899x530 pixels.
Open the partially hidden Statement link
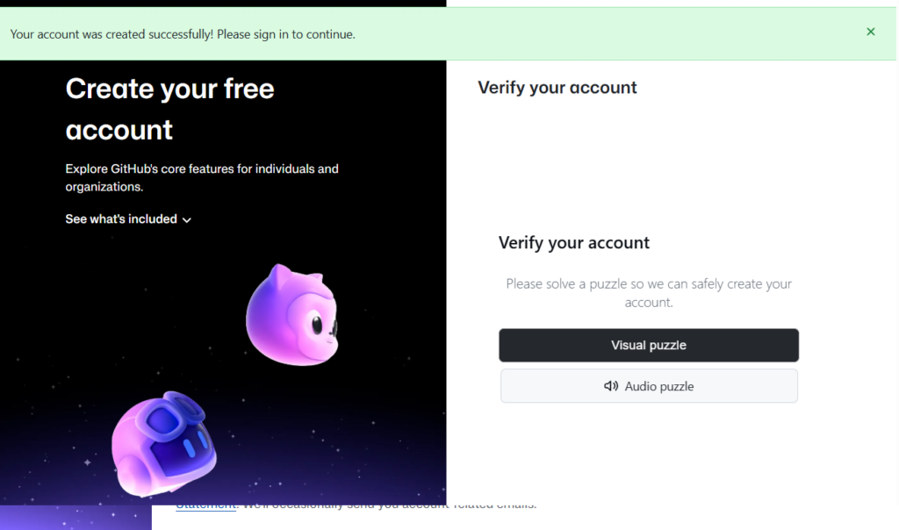205,505
